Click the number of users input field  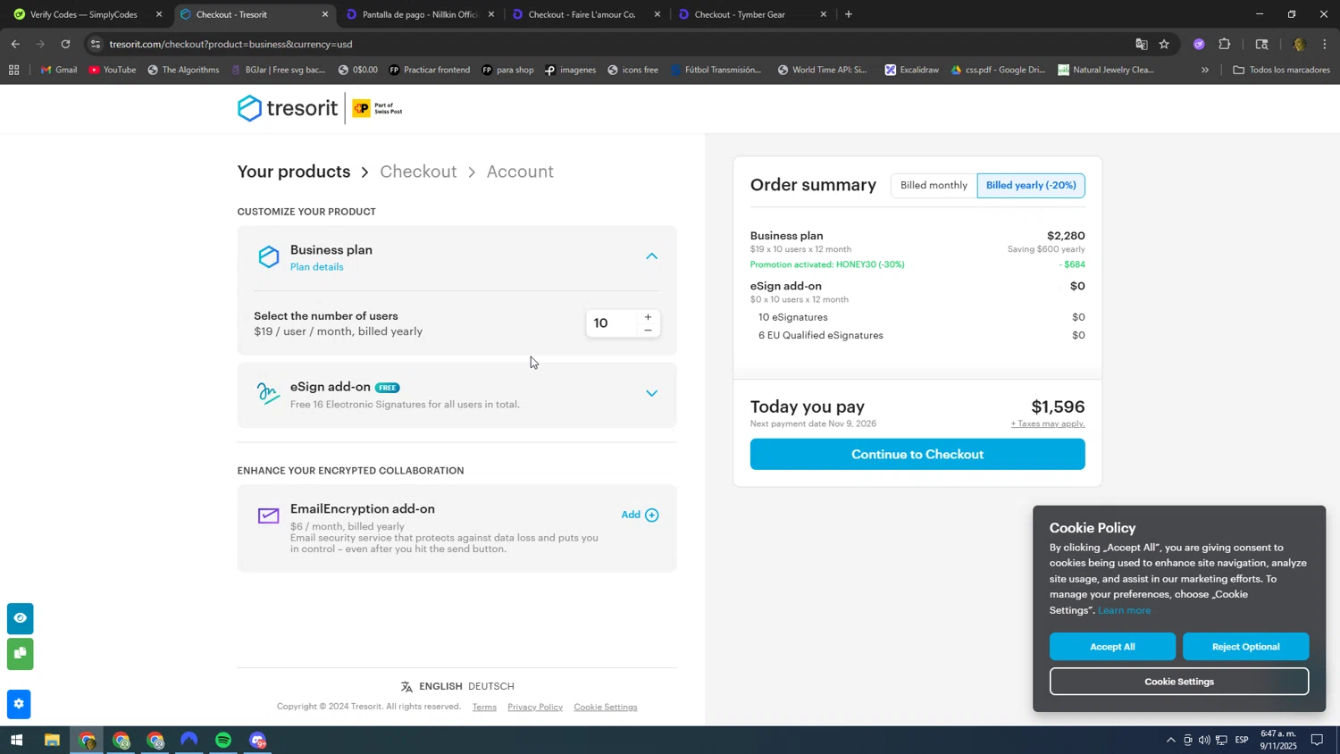[x=612, y=323]
